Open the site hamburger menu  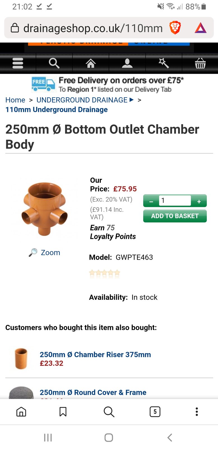click(x=18, y=63)
